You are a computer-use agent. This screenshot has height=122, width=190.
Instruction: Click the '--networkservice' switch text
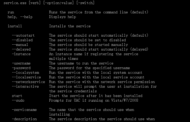point(28,82)
